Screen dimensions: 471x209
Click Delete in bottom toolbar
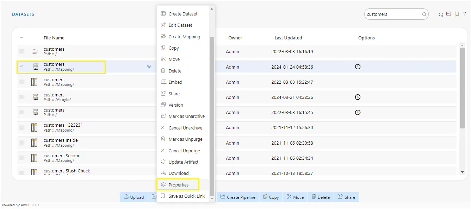321,197
